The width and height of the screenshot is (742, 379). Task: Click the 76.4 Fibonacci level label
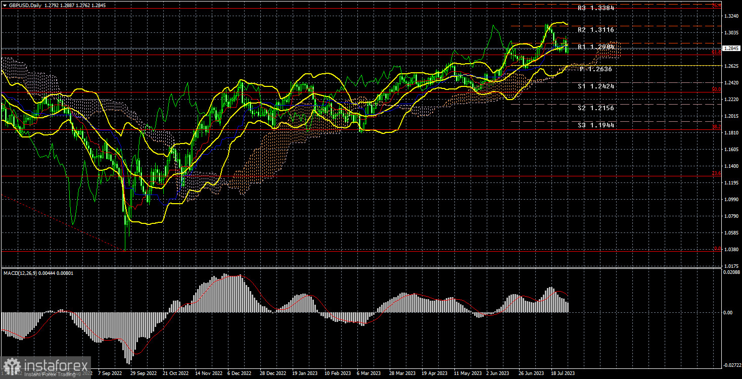[716, 6]
